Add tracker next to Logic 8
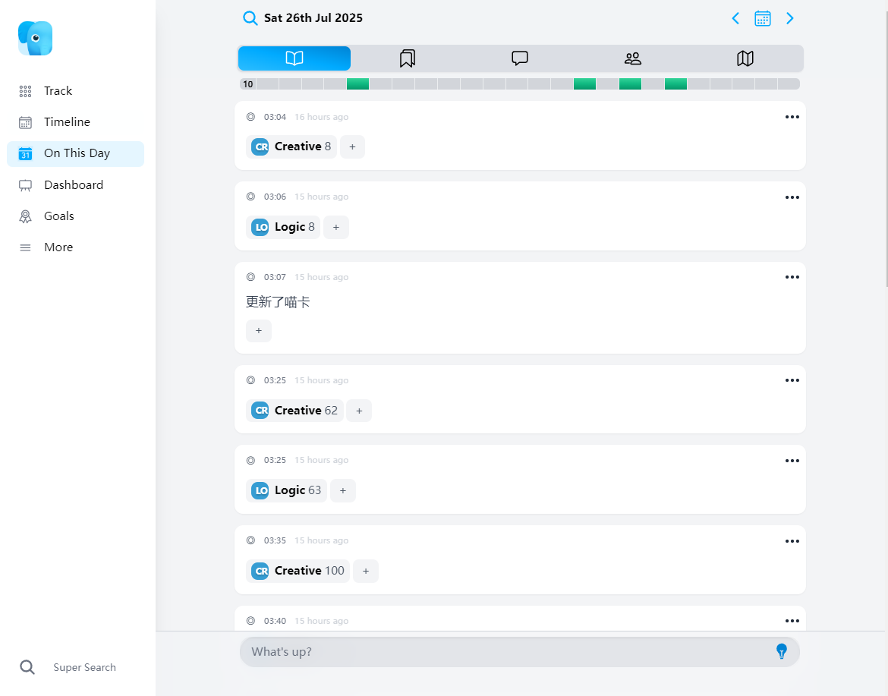Viewport: 888px width, 696px height. click(335, 227)
